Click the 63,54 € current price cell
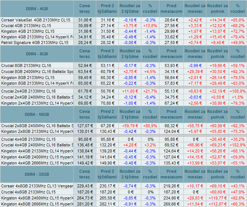 [85, 72]
